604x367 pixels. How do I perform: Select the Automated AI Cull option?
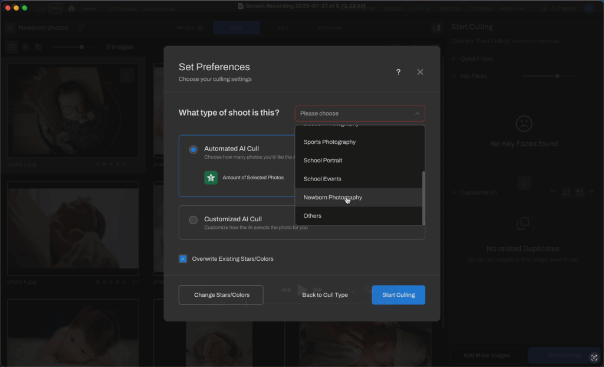[x=192, y=149]
